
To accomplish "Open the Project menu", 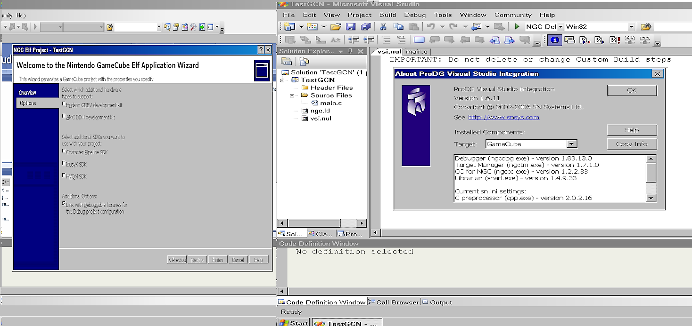I will tap(360, 15).
